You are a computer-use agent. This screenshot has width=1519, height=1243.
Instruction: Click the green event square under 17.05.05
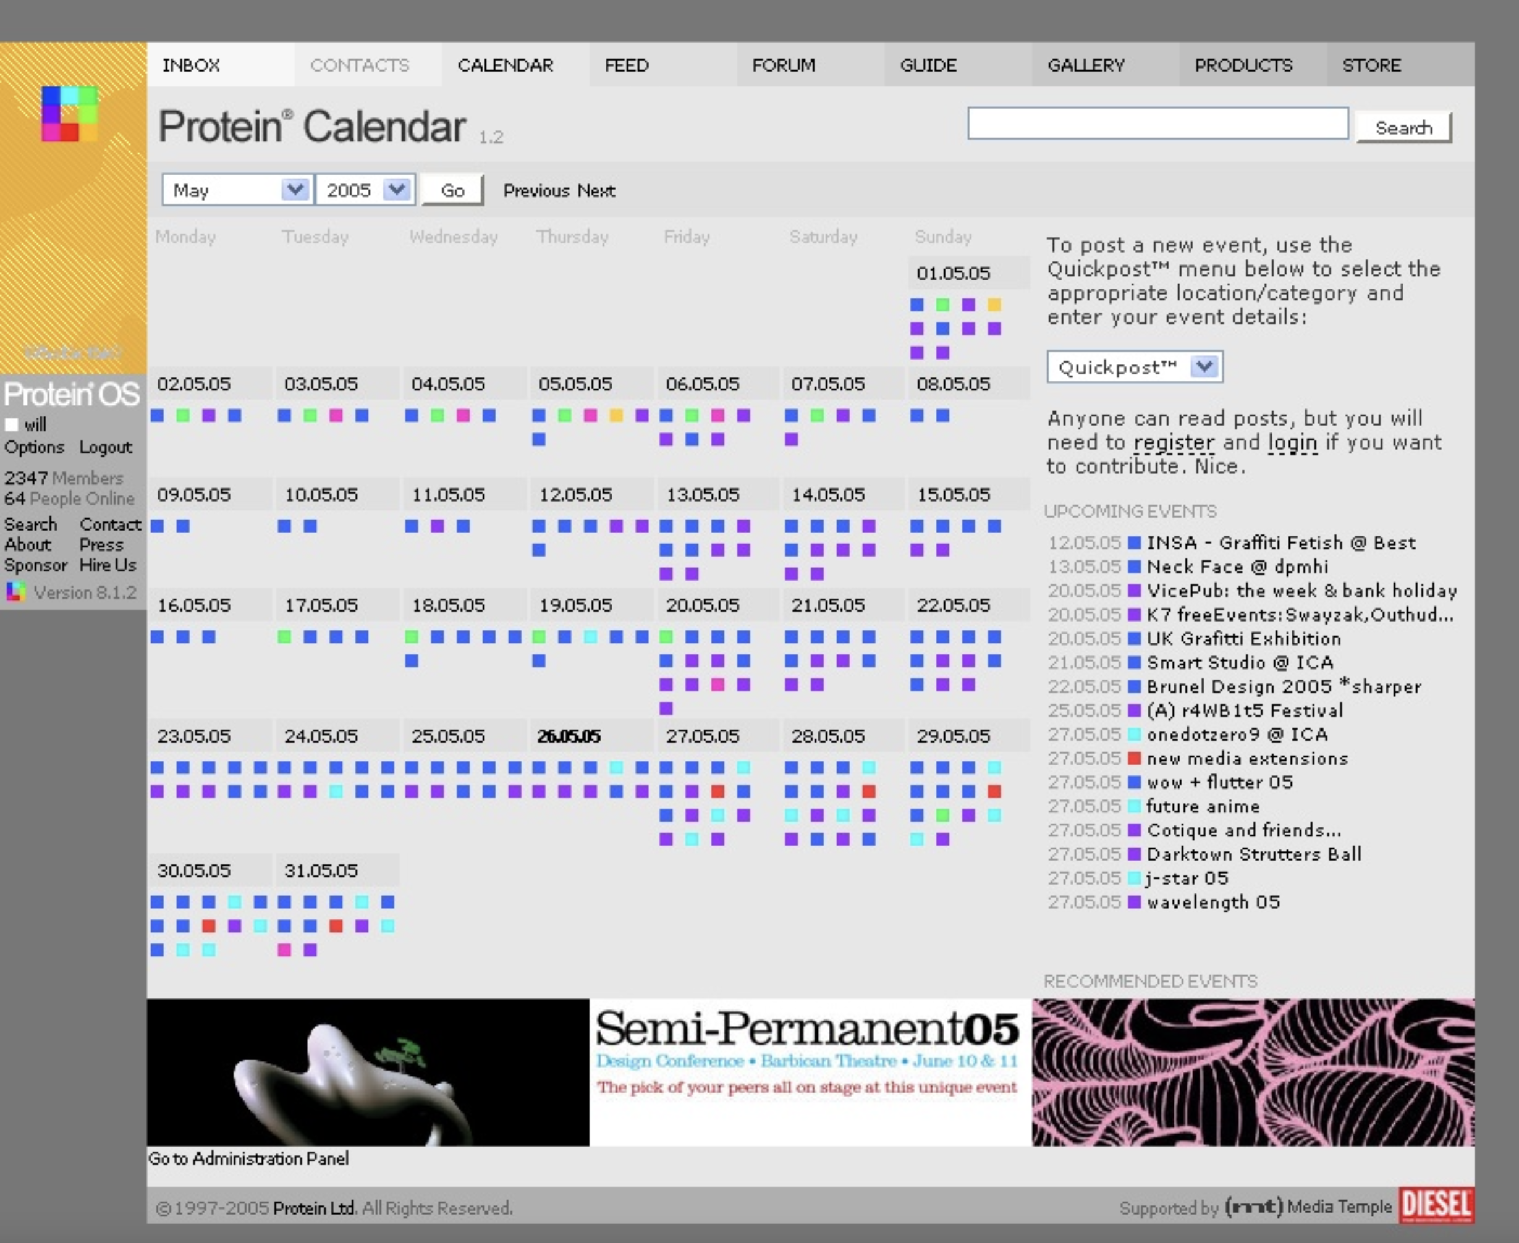coord(284,636)
